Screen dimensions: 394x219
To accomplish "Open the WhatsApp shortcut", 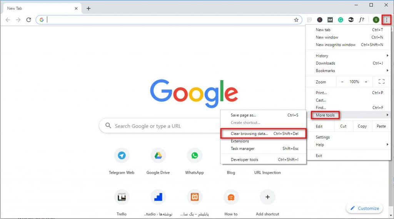I will [194, 155].
